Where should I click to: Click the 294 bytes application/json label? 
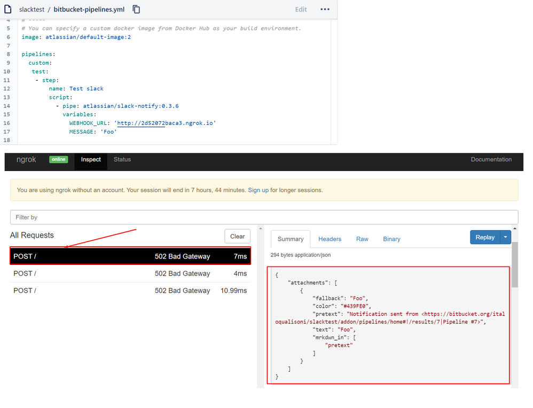tap(301, 255)
